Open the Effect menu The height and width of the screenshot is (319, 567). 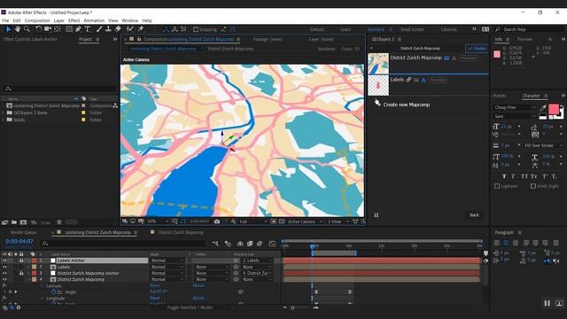pos(74,20)
